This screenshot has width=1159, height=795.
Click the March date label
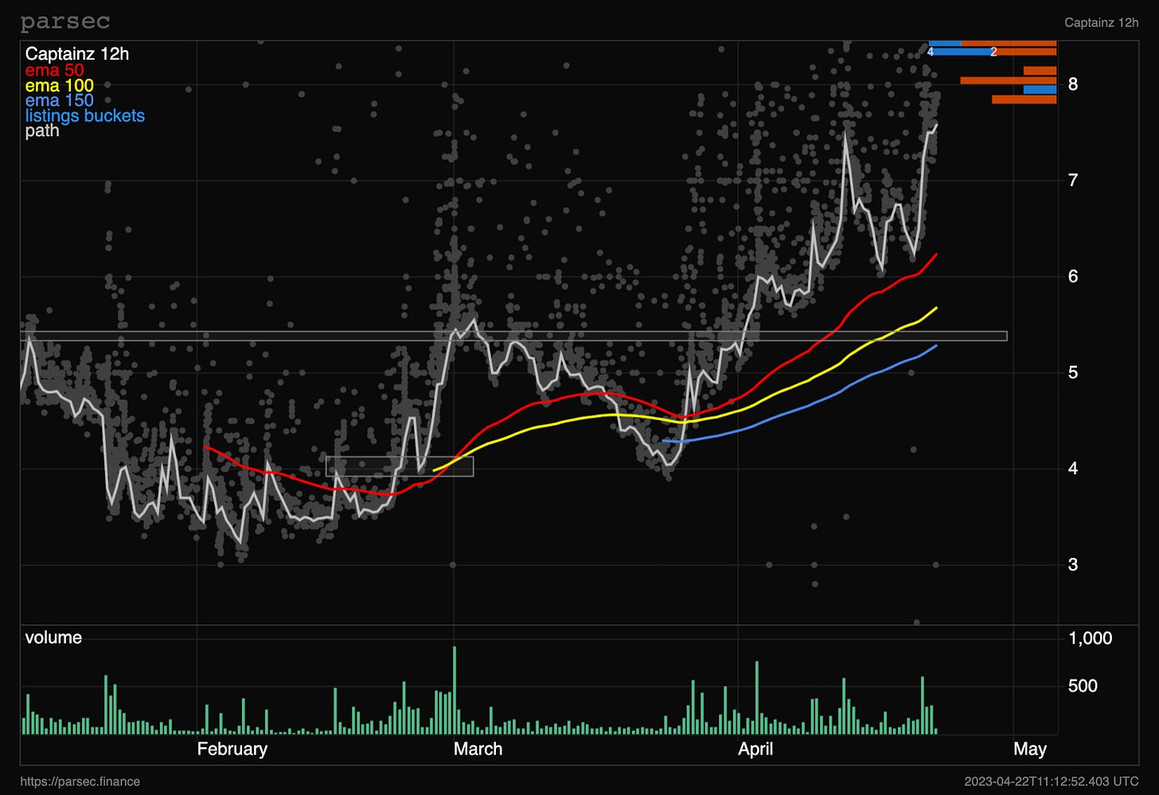[x=478, y=749]
